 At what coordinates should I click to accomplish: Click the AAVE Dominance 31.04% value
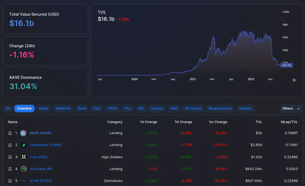23,86
